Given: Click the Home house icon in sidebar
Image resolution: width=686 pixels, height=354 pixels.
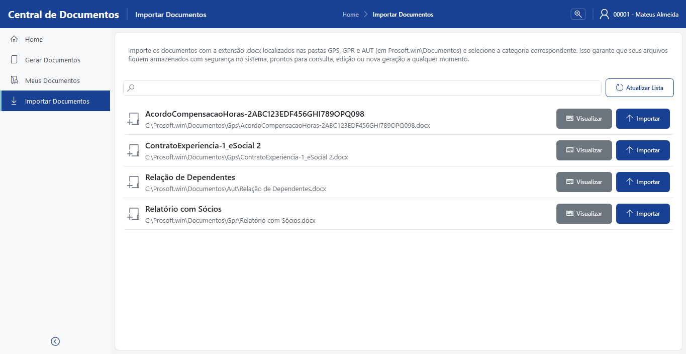Looking at the screenshot, I should pyautogui.click(x=14, y=39).
